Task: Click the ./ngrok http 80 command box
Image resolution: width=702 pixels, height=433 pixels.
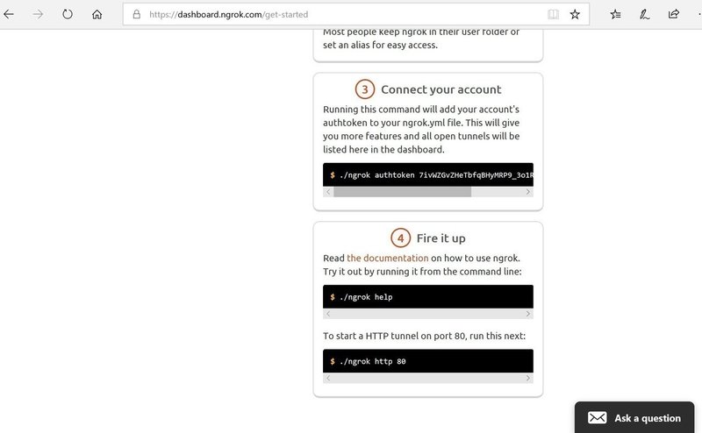Action: coord(428,361)
